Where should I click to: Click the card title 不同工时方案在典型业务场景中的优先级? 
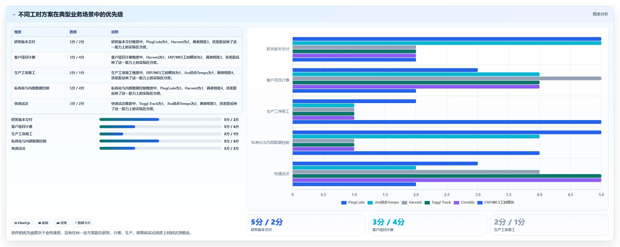point(71,15)
